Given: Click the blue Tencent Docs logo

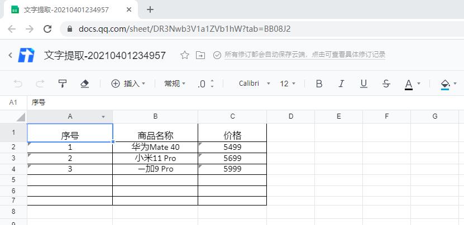Looking at the screenshot, I should tap(26, 55).
